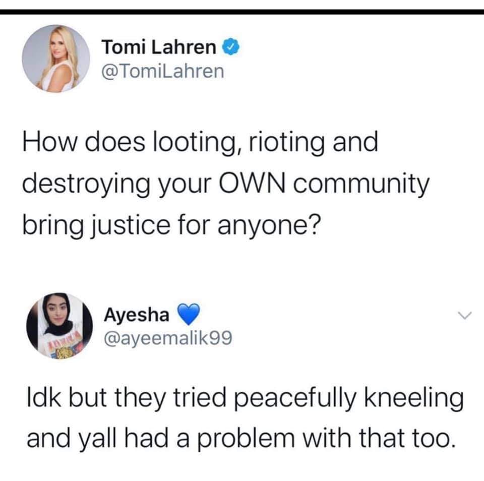Click the word OWN in Tomi's tweet

pos(252,184)
